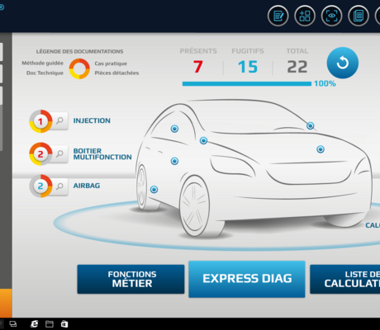380x330 pixels.
Task: Select the INJECTION fault circle showing 1
Action: coord(40,121)
